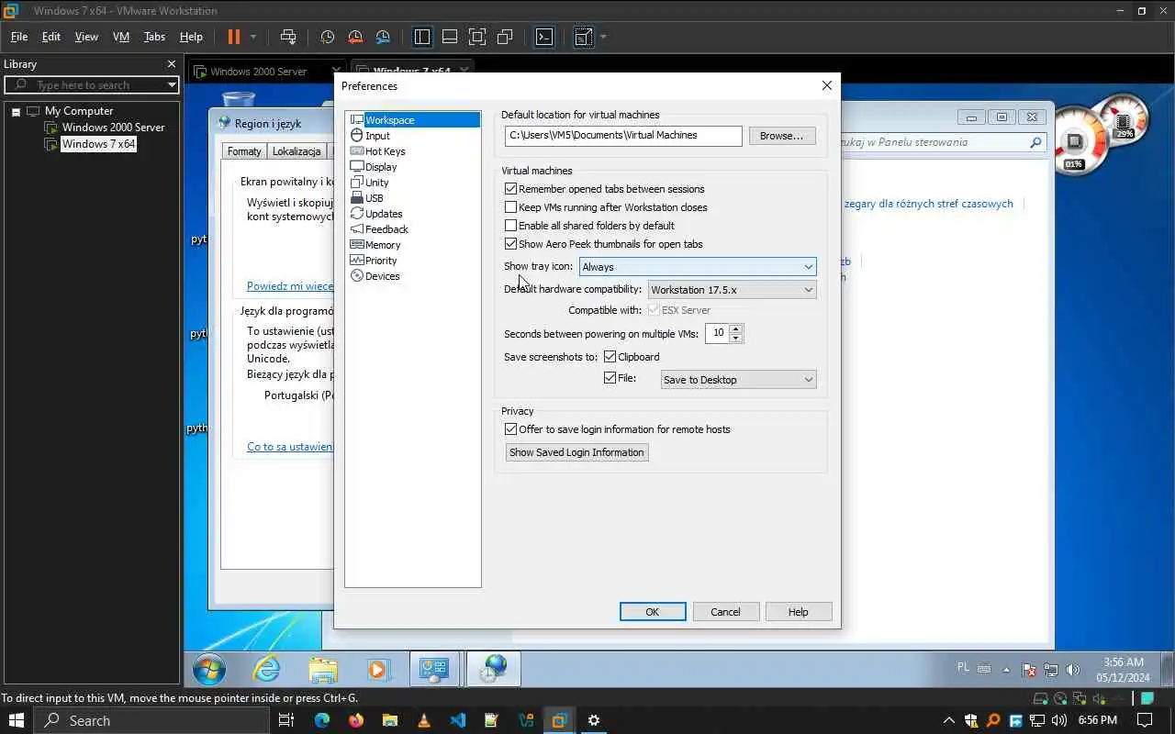Toggle the thumbnail bar toolbar icon
The width and height of the screenshot is (1175, 734).
(450, 37)
